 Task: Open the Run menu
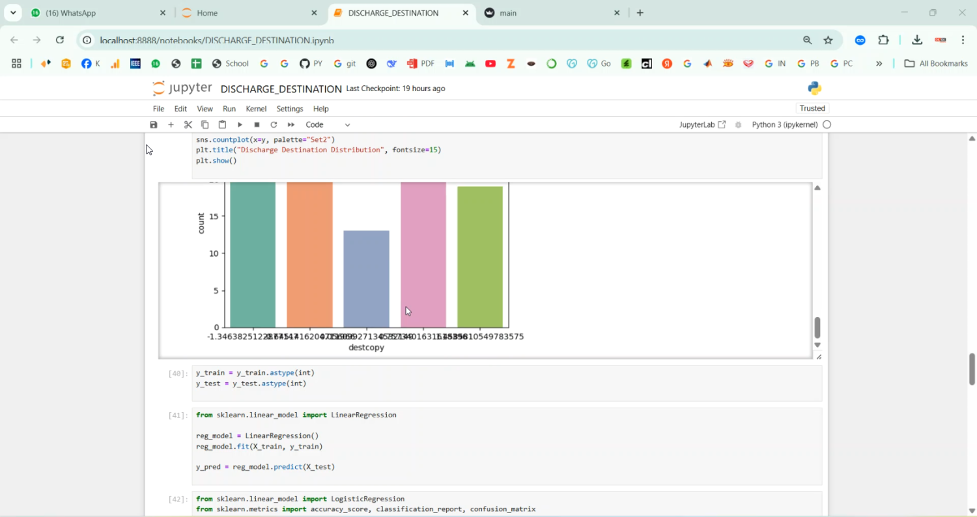click(229, 109)
